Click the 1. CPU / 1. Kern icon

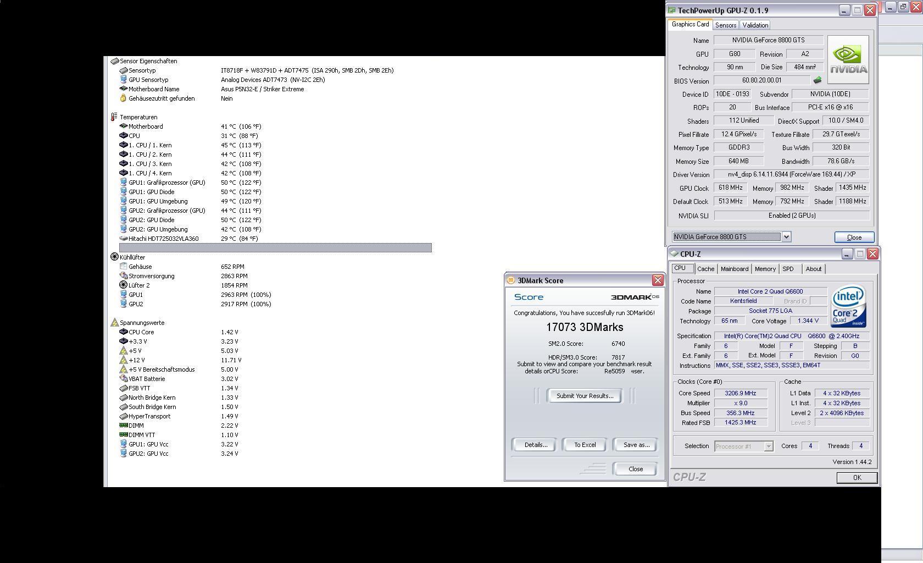[123, 145]
